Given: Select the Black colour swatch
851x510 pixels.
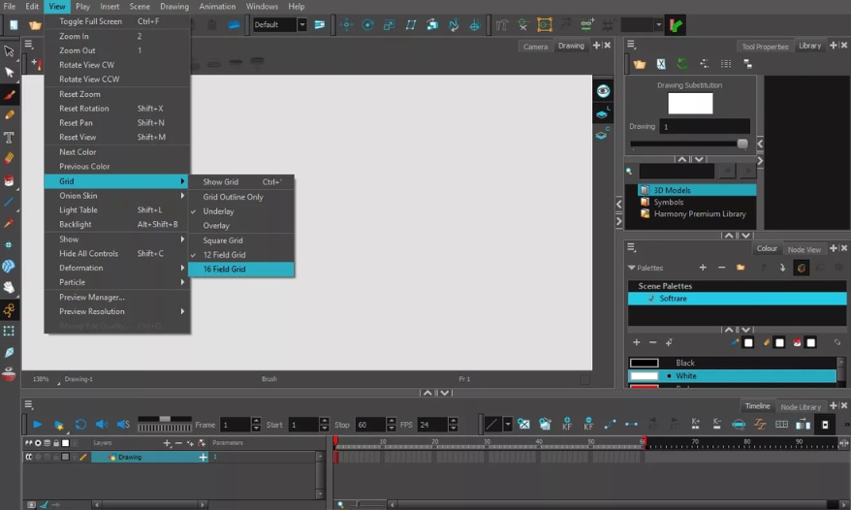Looking at the screenshot, I should click(x=645, y=363).
